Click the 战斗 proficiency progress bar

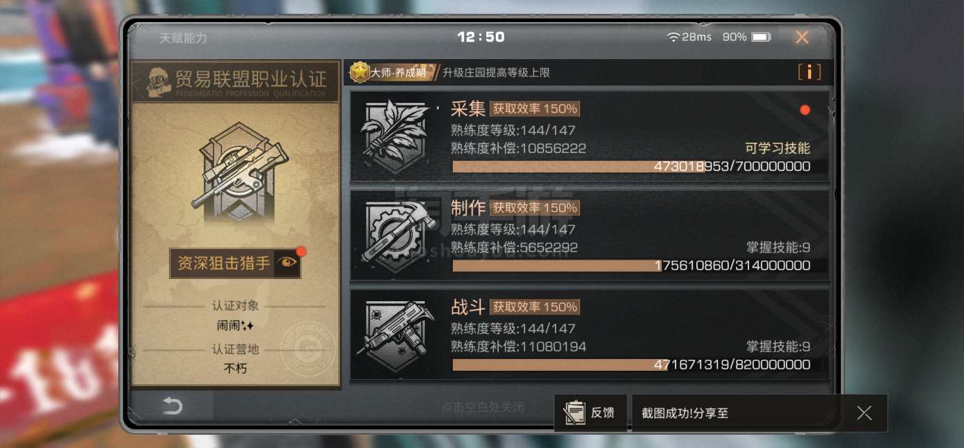(640, 365)
